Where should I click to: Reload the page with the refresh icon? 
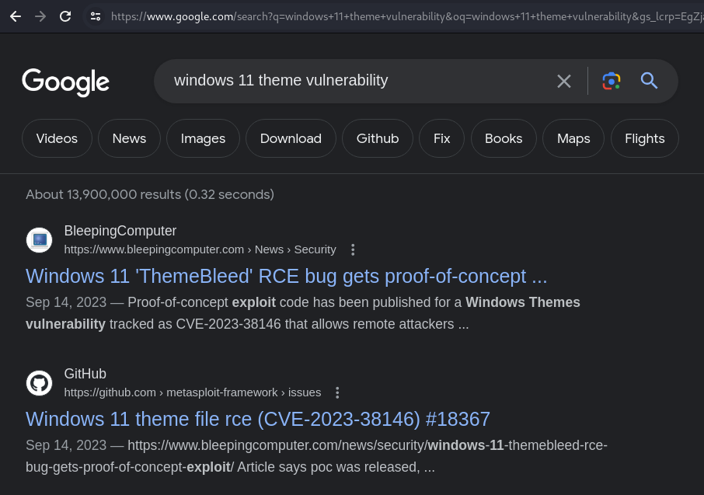pyautogui.click(x=65, y=16)
